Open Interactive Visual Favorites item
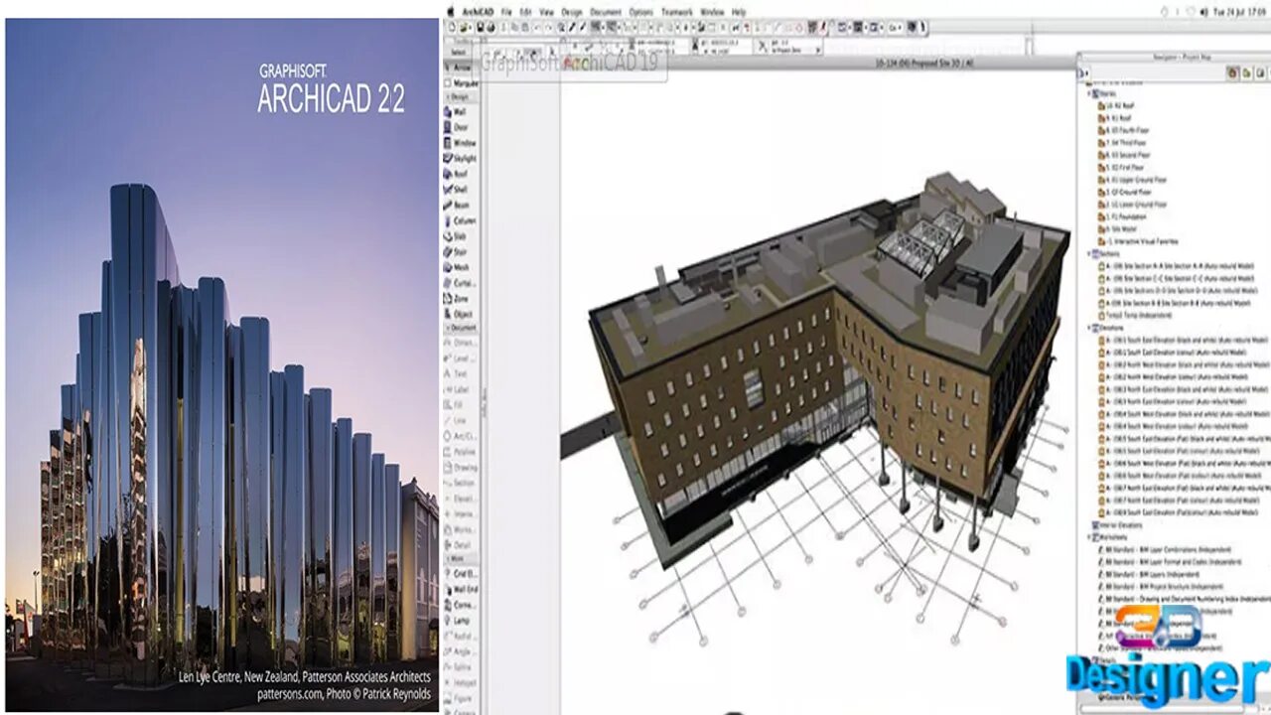Image resolution: width=1271 pixels, height=715 pixels. coord(1138,241)
